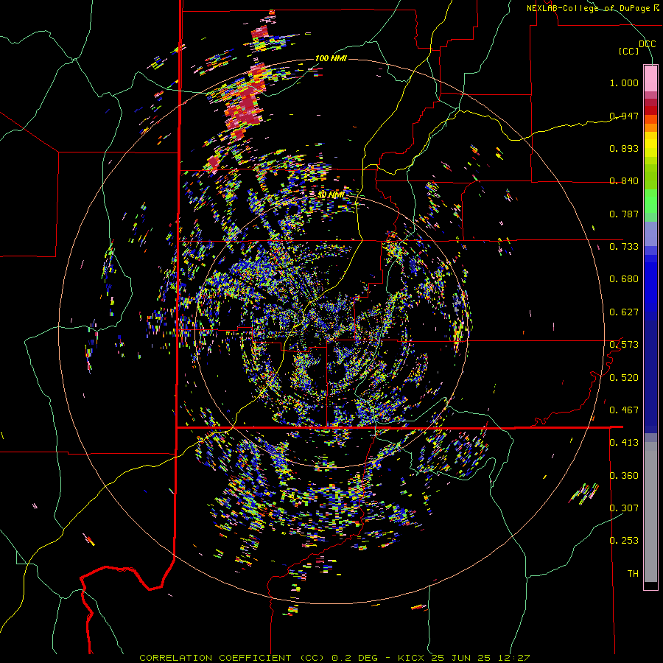This screenshot has height=663, width=663.
Task: Select the 0.840 scale value
Action: tap(624, 181)
